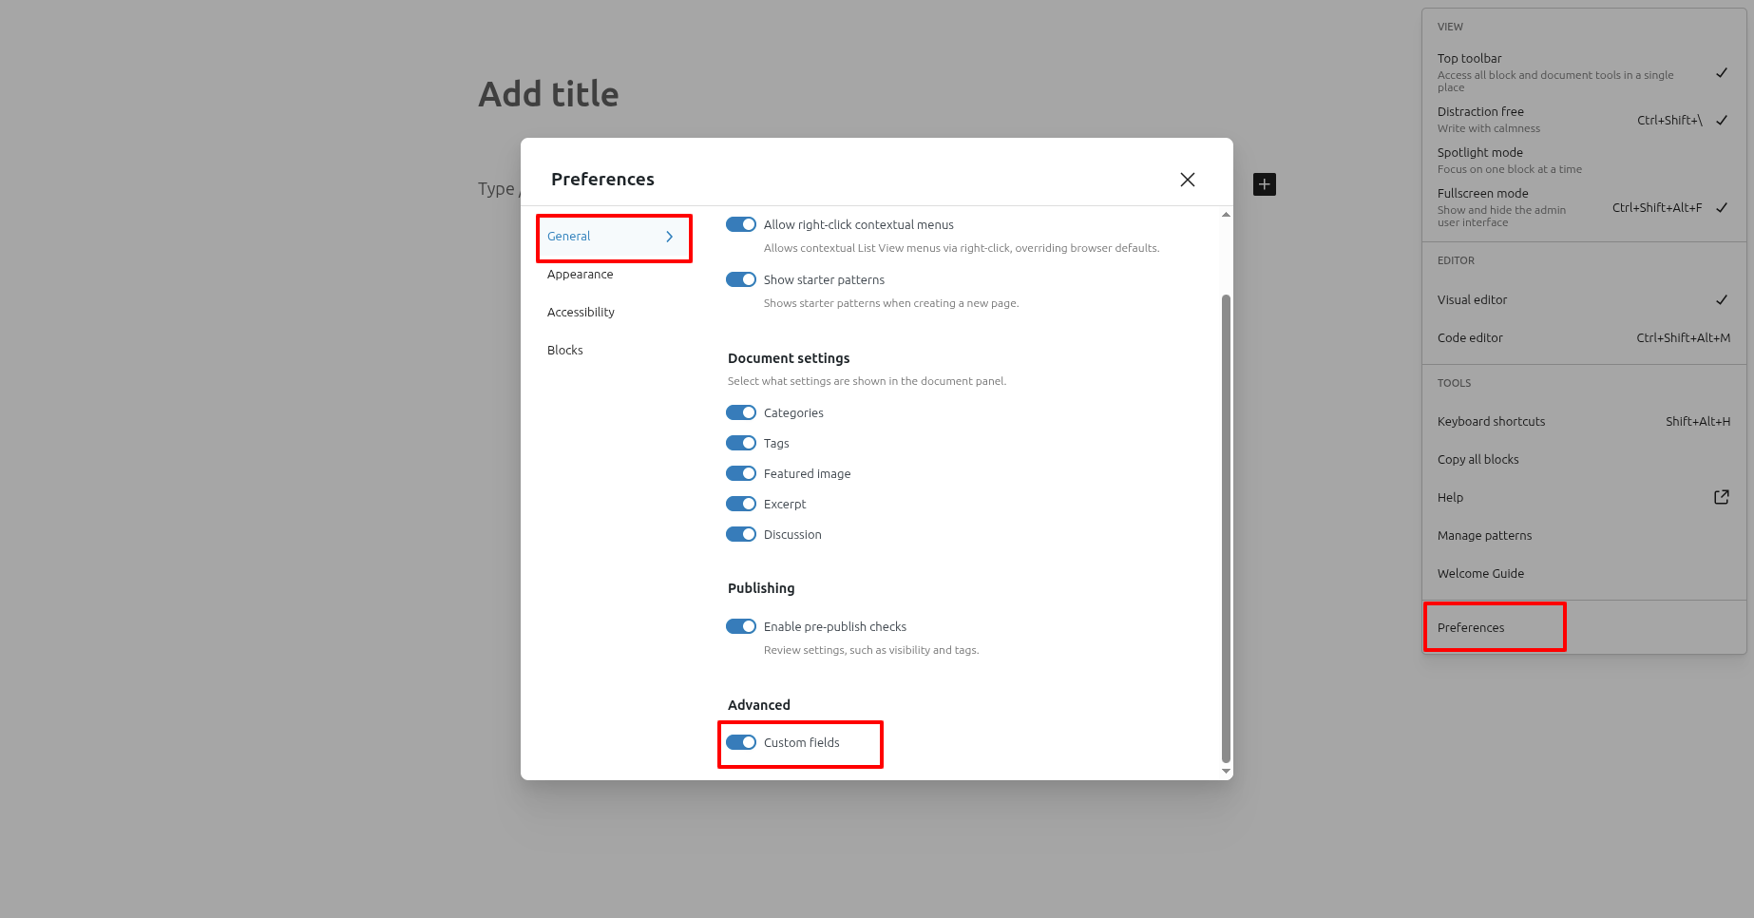Open Keyboard shortcuts from the Tools menu

point(1491,422)
